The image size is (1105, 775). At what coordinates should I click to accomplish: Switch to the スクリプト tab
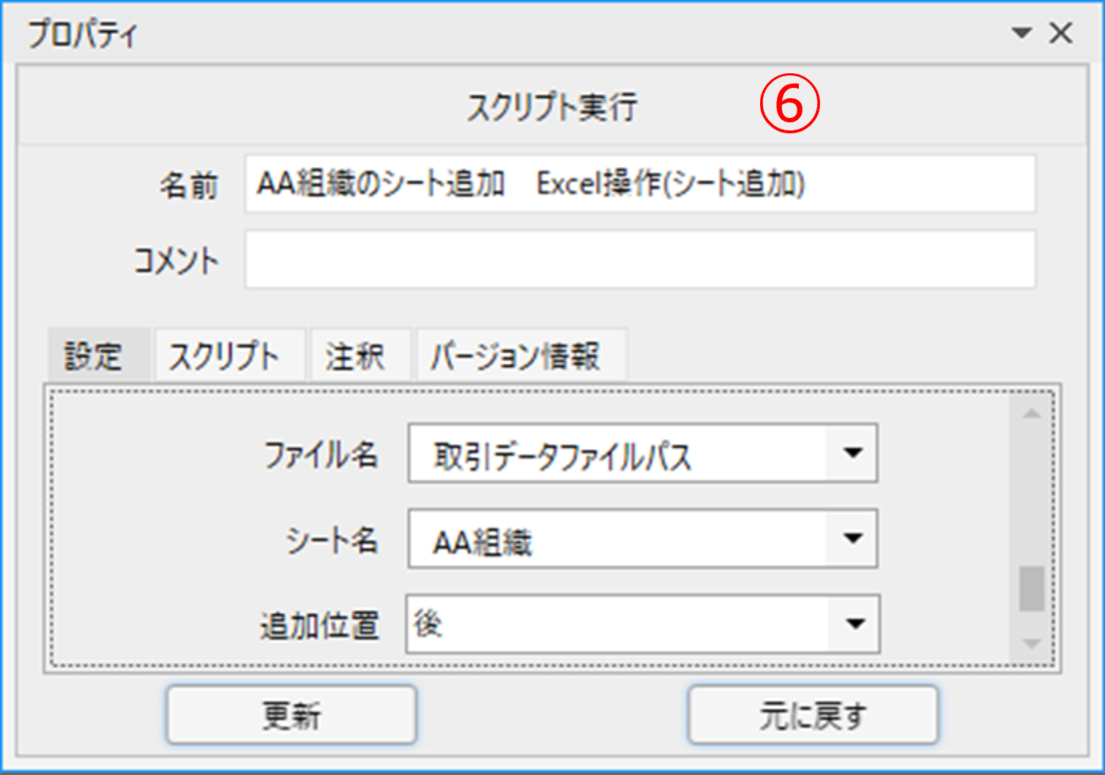pos(225,357)
